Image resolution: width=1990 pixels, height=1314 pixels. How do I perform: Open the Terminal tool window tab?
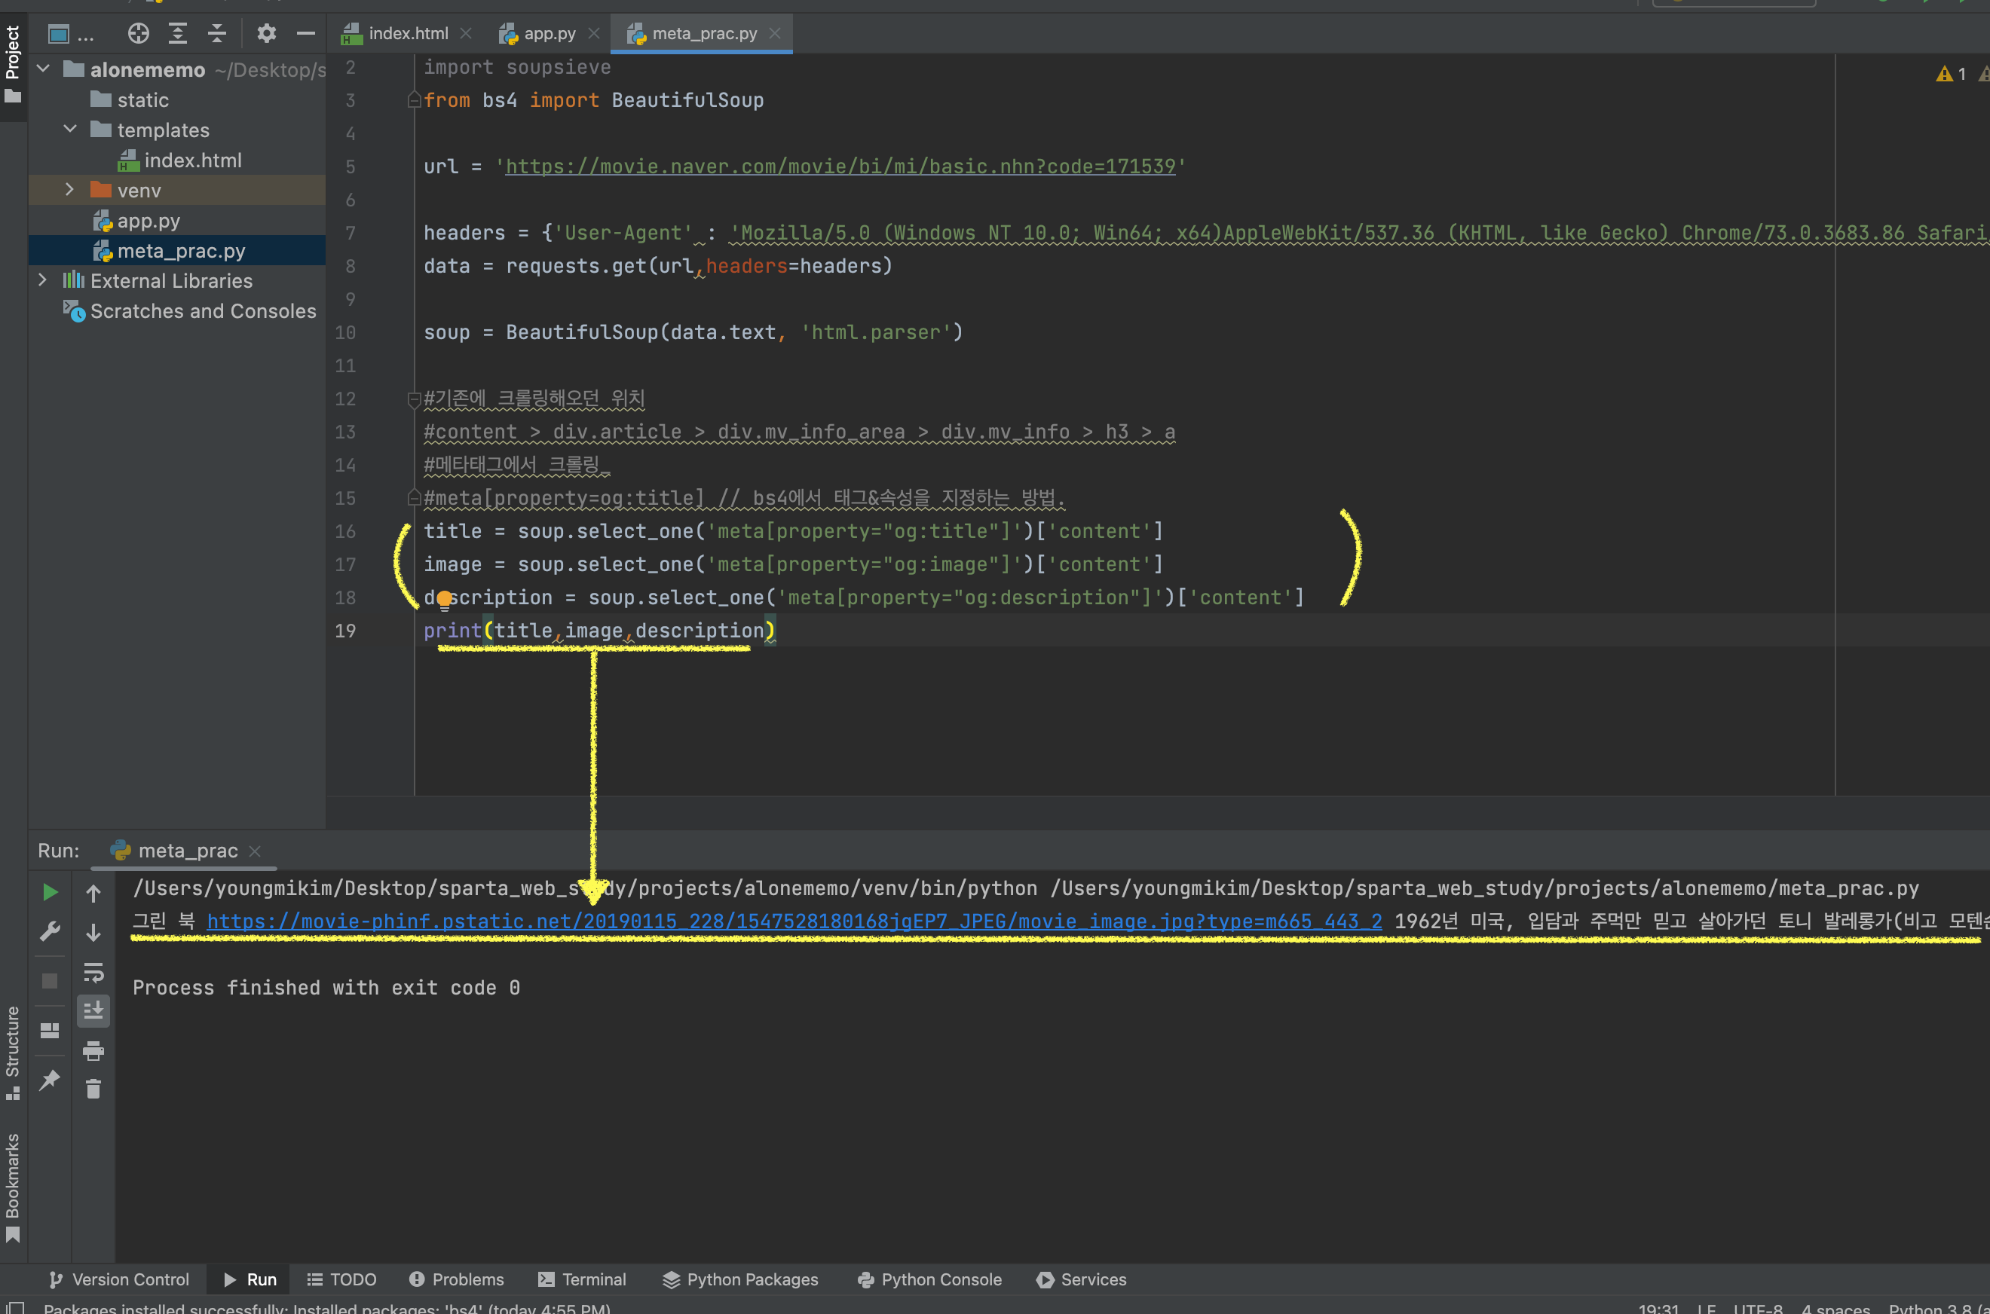tap(582, 1279)
